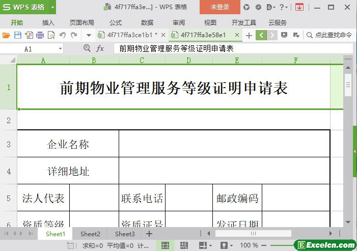The image size is (357, 251).
Task: Switch to normal view in status bar
Action: (x=165, y=245)
